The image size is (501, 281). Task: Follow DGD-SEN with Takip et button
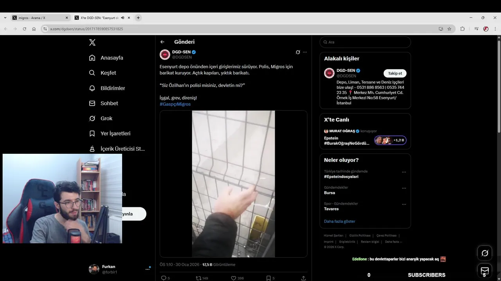click(395, 73)
